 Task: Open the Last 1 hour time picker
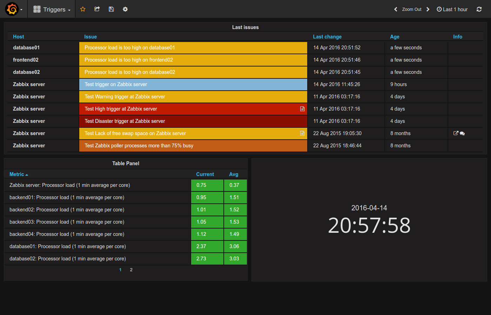(452, 9)
